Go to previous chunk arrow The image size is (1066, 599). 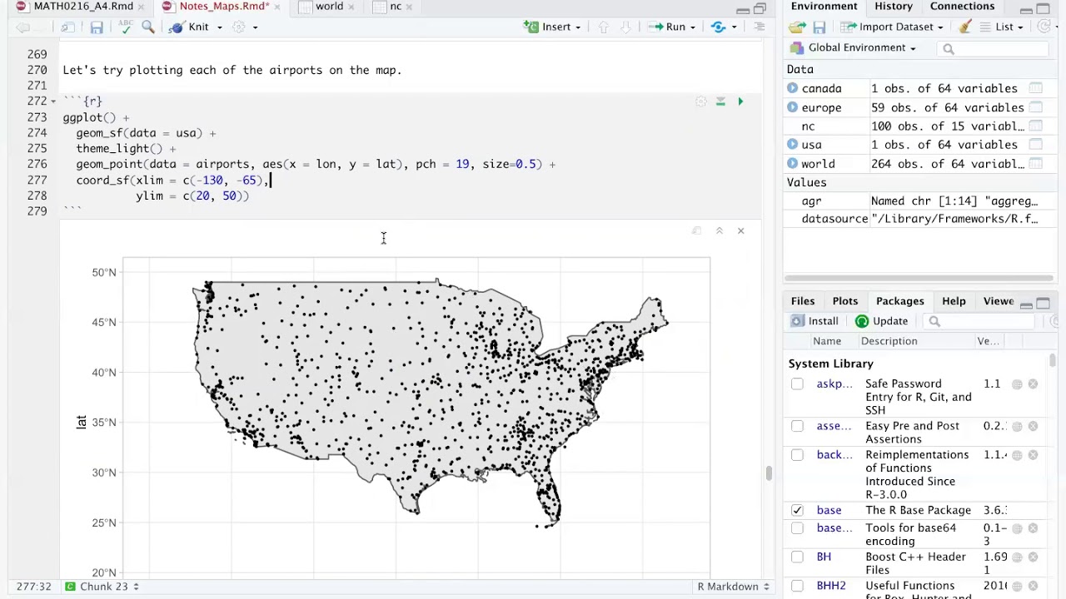(x=604, y=27)
